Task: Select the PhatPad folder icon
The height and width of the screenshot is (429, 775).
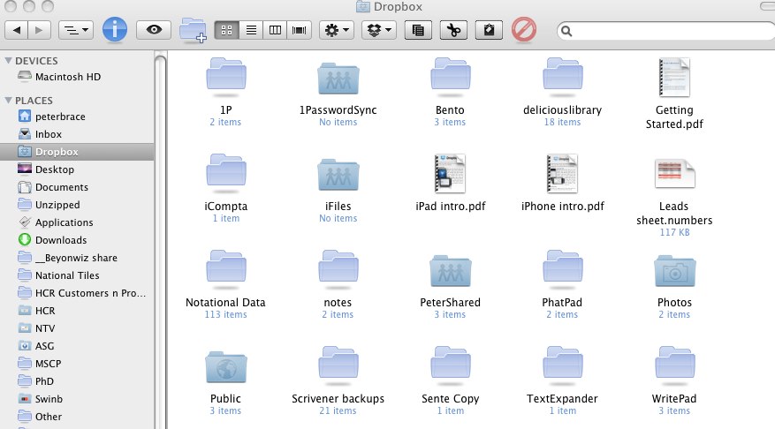Action: [562, 268]
